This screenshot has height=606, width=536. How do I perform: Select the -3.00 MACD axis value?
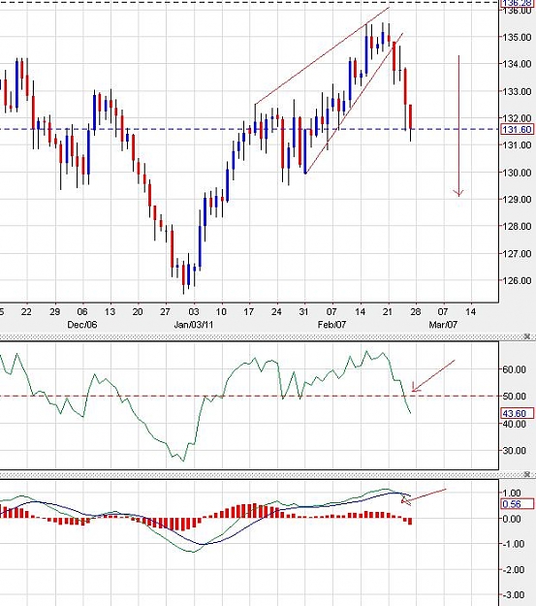coord(513,595)
